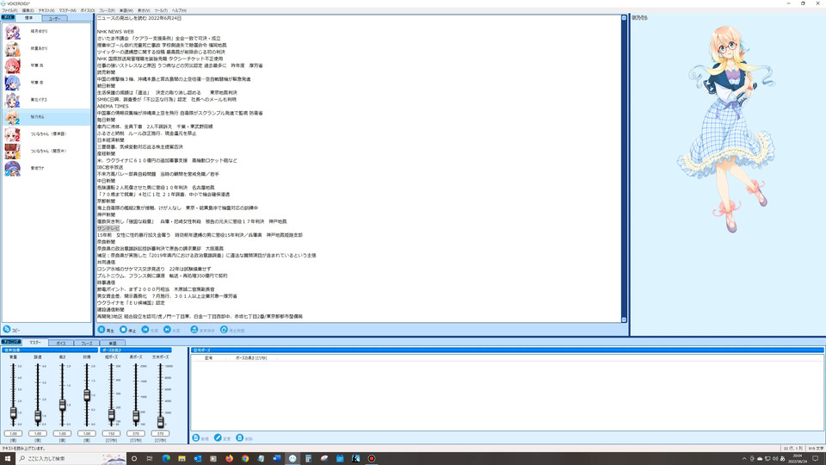The image size is (826, 465).
Task: Open the ヘルプ(H) menu
Action: click(179, 10)
